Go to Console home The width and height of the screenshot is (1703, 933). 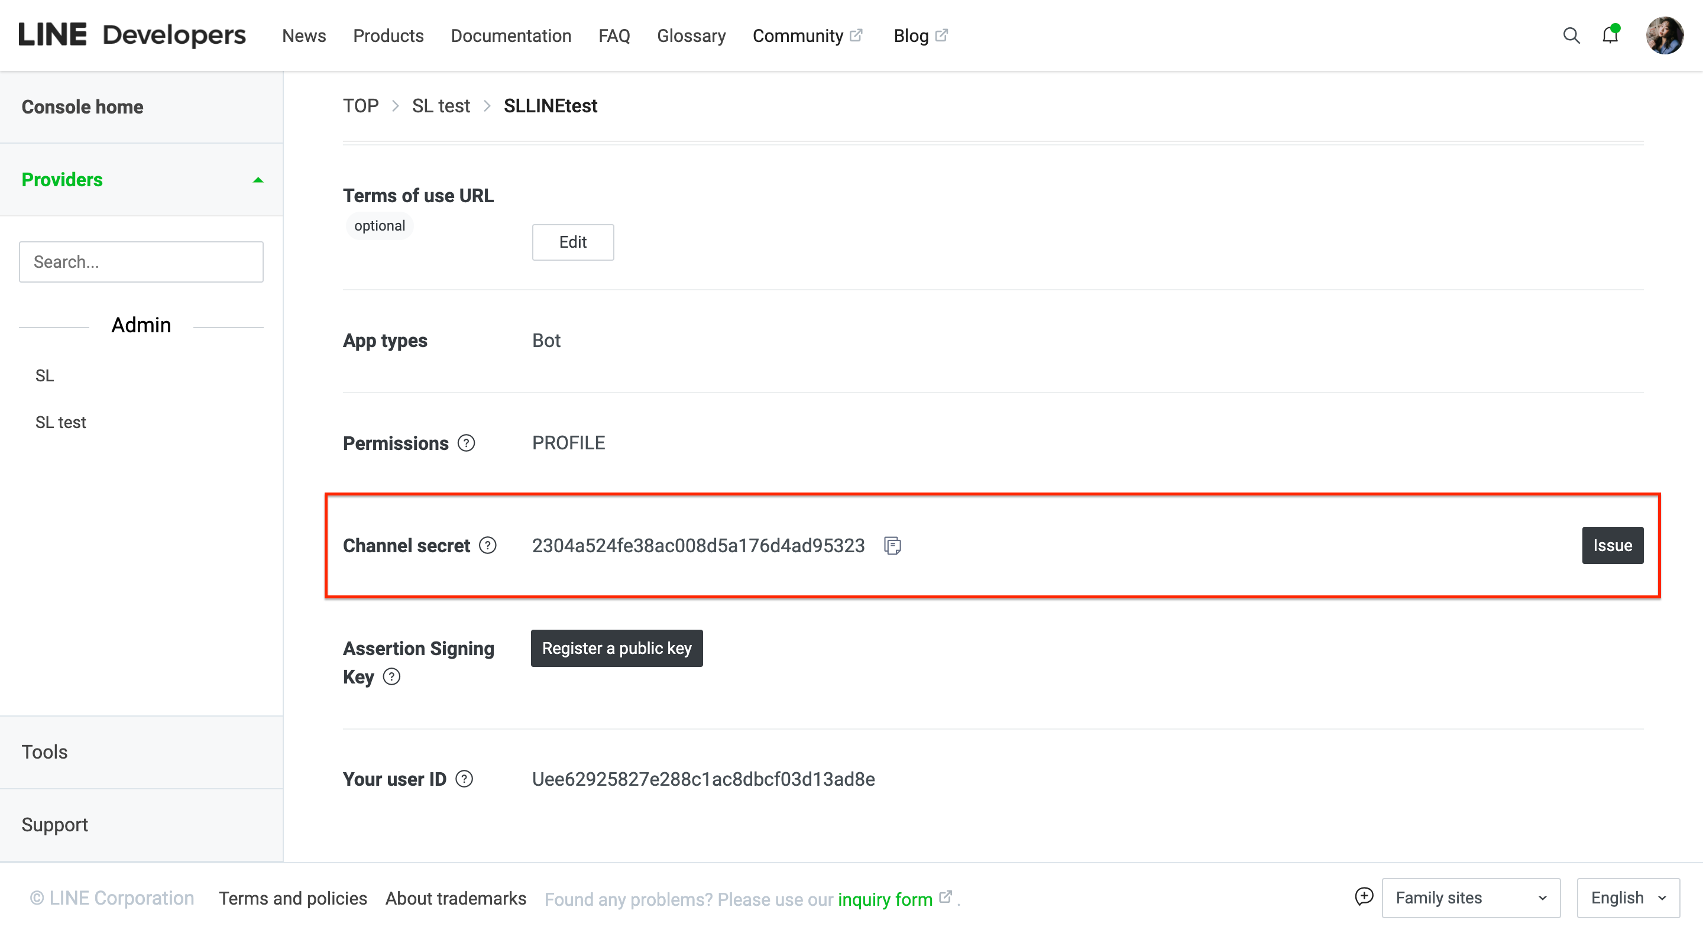pos(82,107)
